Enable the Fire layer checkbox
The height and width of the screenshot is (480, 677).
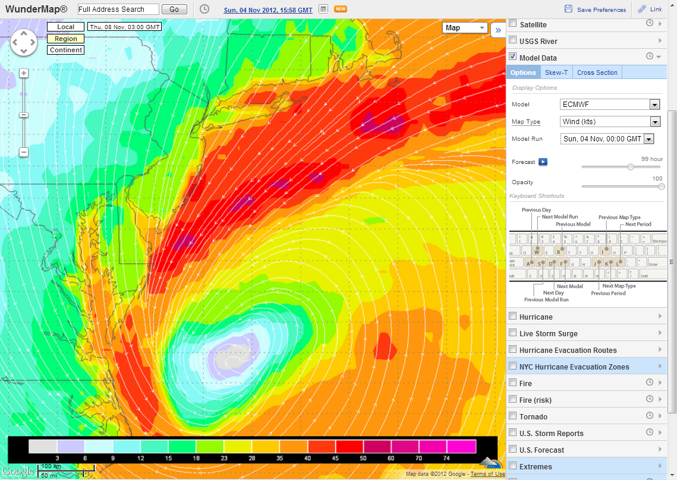(513, 383)
